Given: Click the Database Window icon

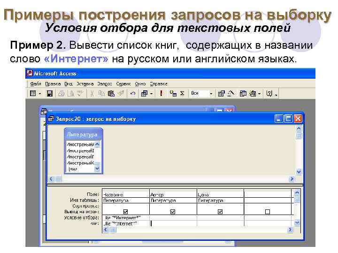Looking at the screenshot, I should pos(243,94).
